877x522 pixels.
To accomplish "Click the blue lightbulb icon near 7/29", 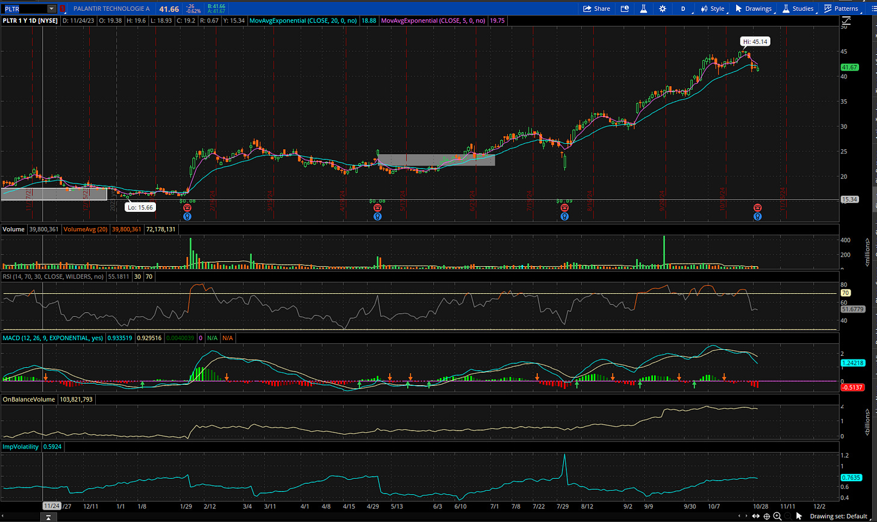I will coord(564,216).
